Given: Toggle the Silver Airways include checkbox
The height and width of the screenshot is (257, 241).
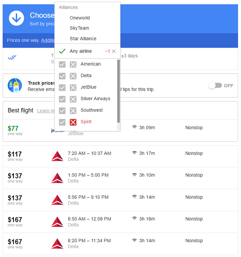Looking at the screenshot, I should [62, 99].
